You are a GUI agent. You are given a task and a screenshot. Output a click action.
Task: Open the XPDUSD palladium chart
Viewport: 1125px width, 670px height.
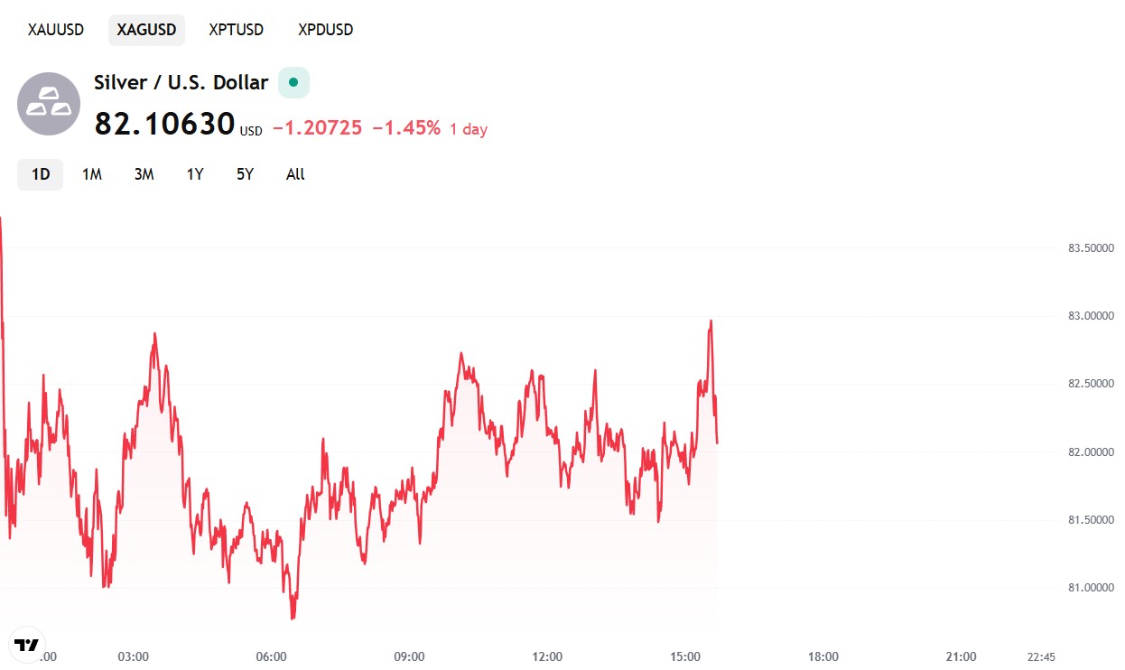pos(324,29)
